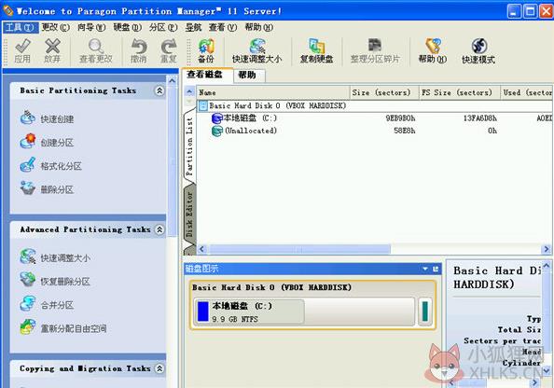Viewport: 554px width, 388px height.
Task: Open the 向导(W) menu
Action: pyautogui.click(x=91, y=27)
